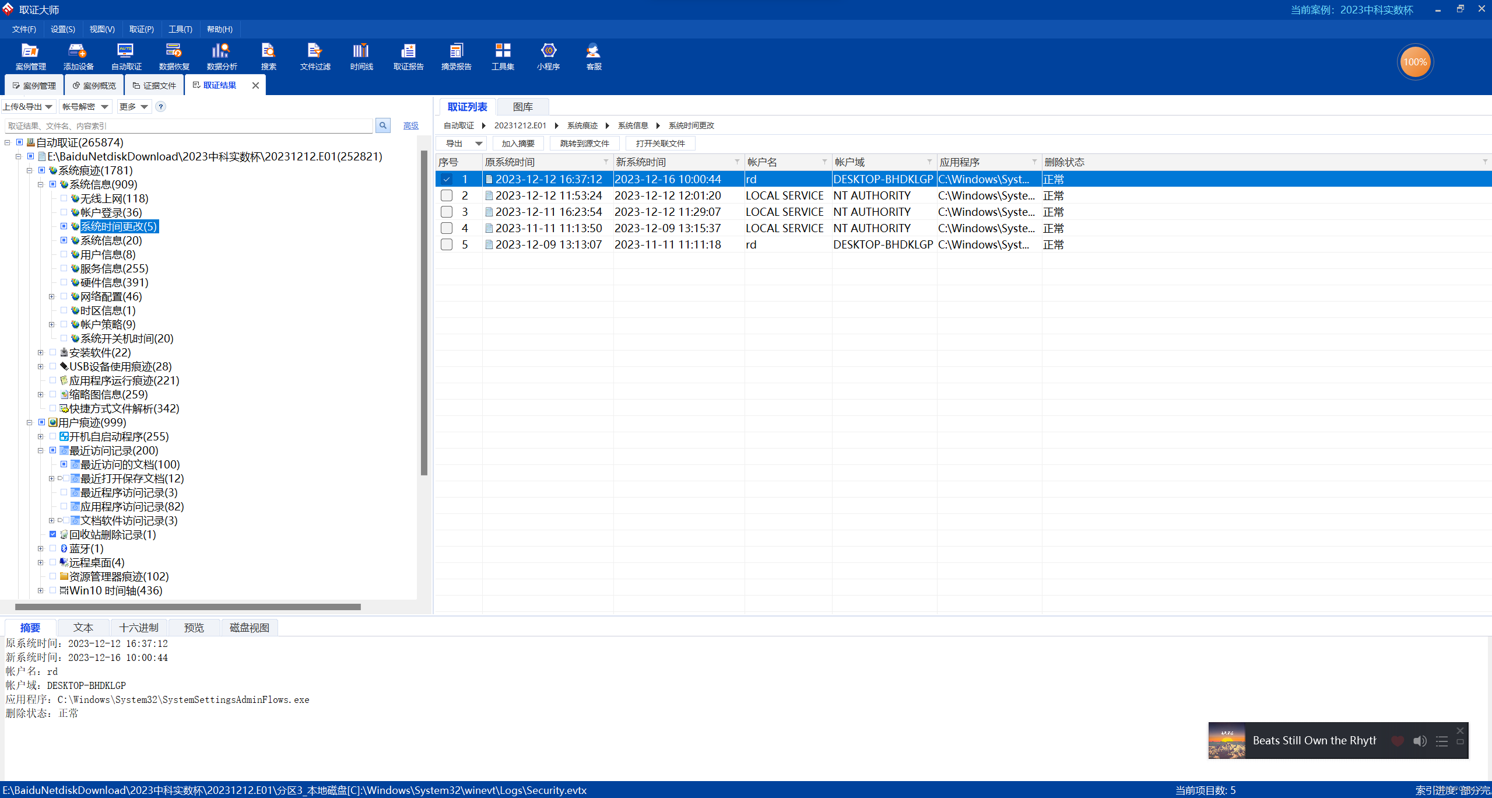
Task: Uncheck the 回收站删除记录(1) checkbox
Action: coord(52,534)
